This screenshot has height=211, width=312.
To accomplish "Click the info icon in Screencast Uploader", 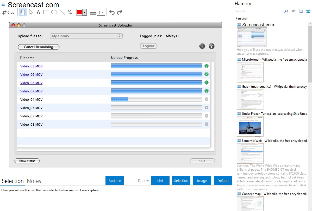I will [202, 46].
